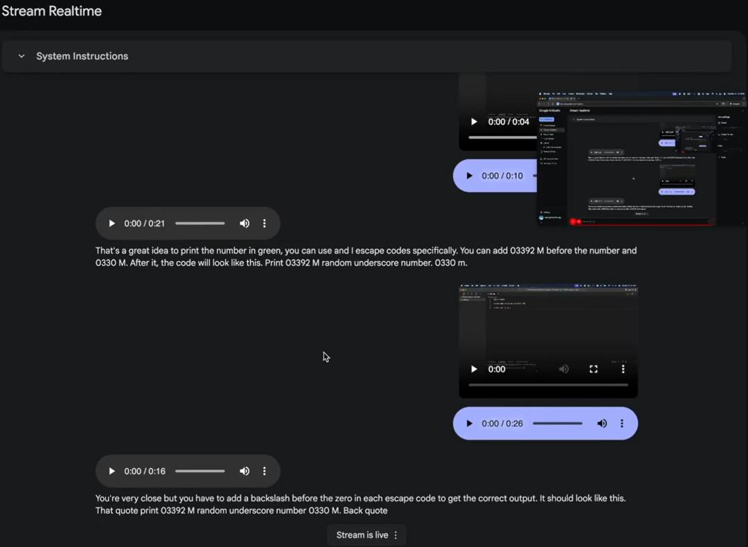
Task: Click the enlarged AI Studio screenshot thumbnail
Action: tap(641, 159)
